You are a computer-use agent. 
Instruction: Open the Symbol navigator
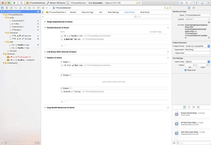pos(11,8)
